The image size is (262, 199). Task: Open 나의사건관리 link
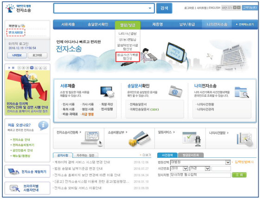point(205,109)
